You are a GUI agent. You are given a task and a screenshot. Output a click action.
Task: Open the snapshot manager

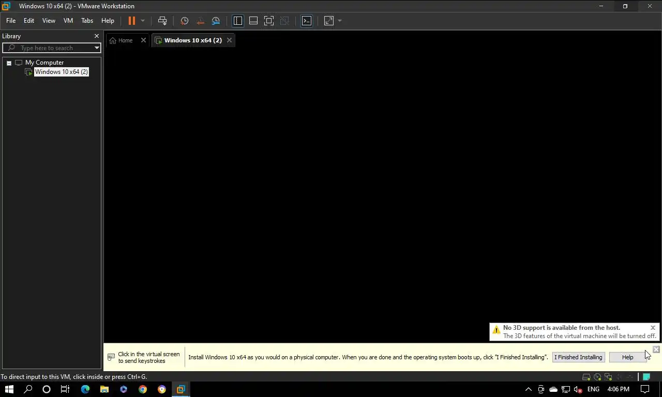(216, 21)
